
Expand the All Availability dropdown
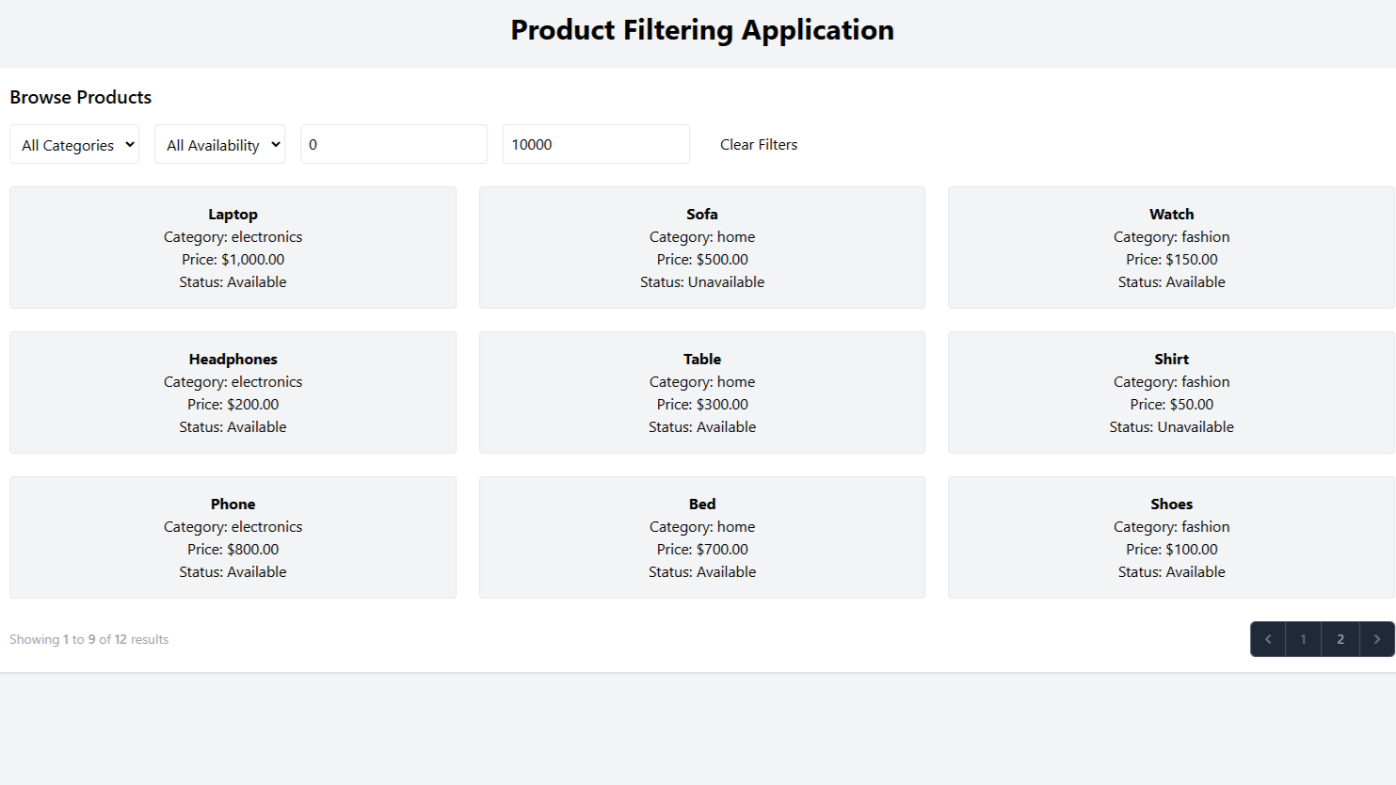[x=219, y=145]
